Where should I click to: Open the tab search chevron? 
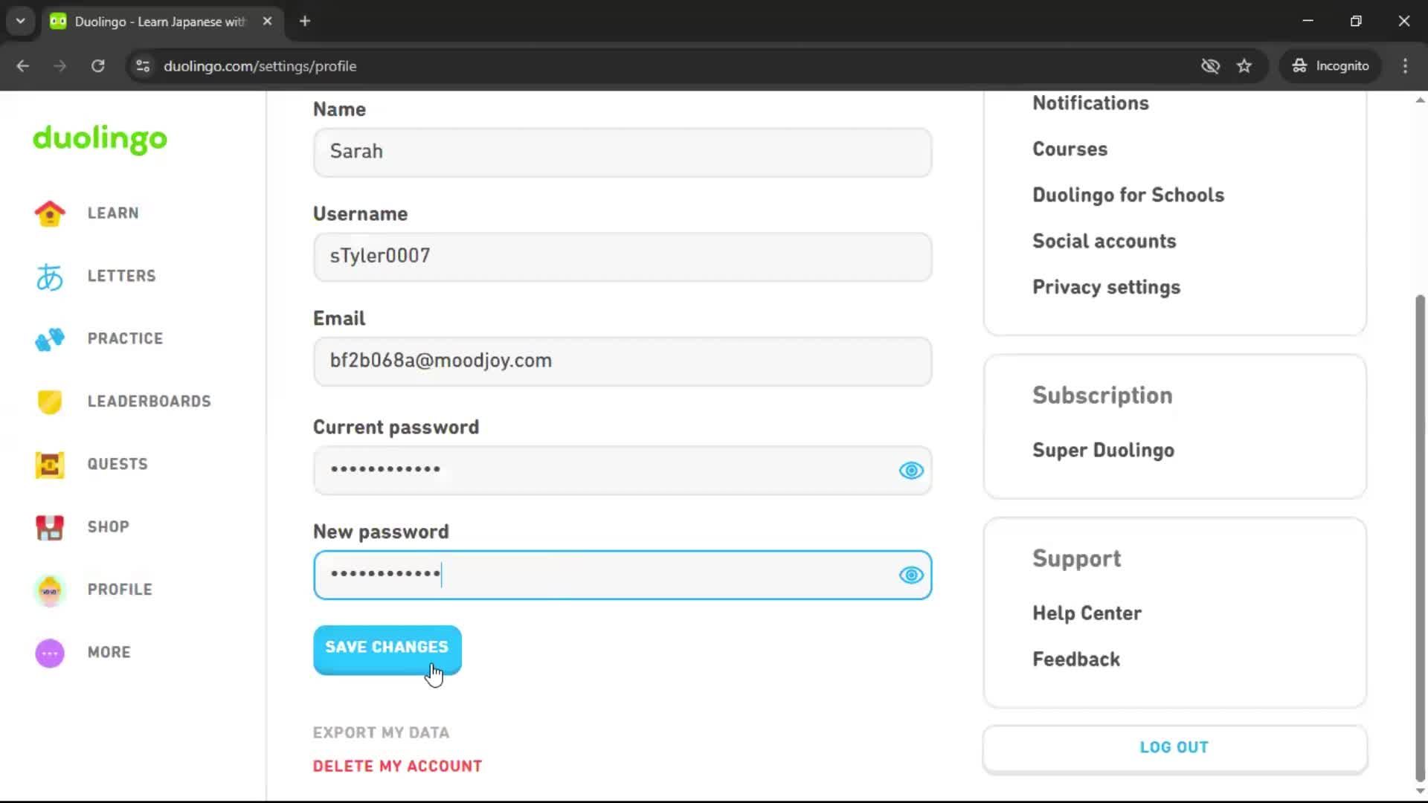20,21
